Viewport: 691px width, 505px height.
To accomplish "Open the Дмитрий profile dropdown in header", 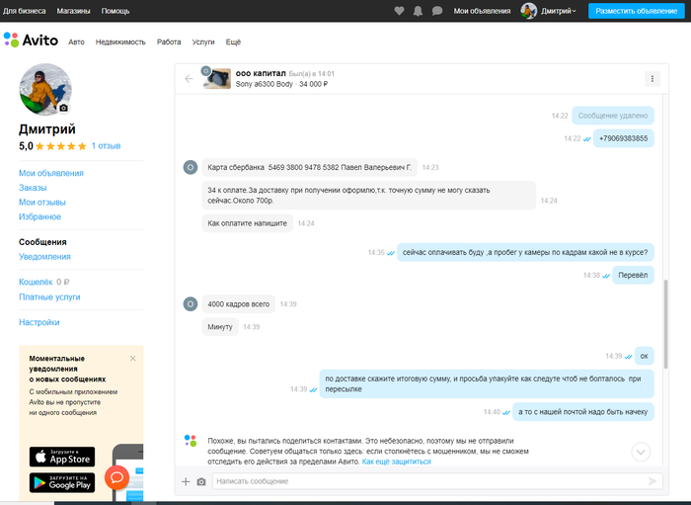I will click(553, 11).
